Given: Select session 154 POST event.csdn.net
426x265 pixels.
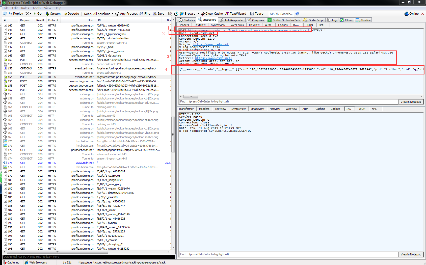Looking at the screenshot, I should point(87,77).
